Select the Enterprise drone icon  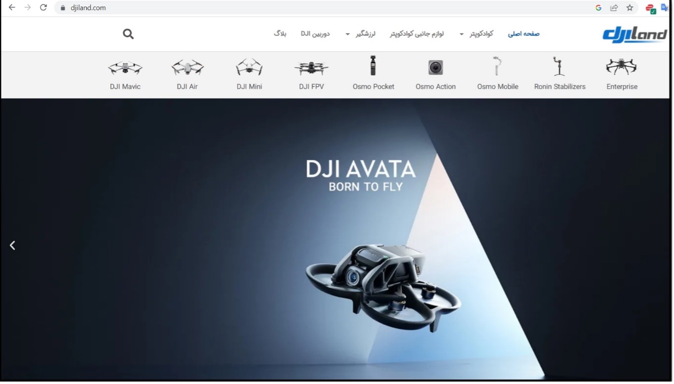click(622, 66)
